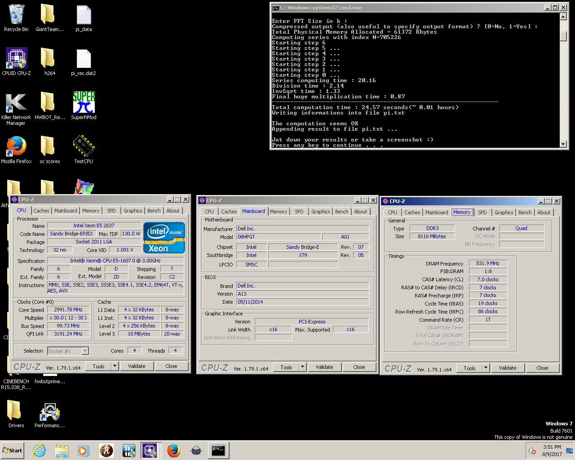575x460 pixels.
Task: Open cmd.exe window title bar icon
Action: click(x=275, y=8)
